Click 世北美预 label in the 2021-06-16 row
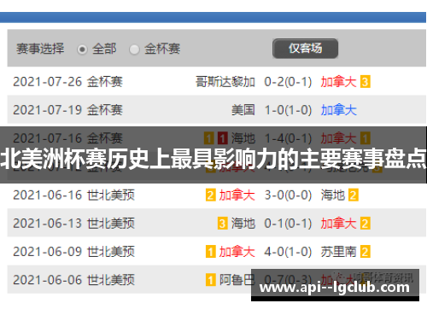427x309 pixels. (111, 195)
